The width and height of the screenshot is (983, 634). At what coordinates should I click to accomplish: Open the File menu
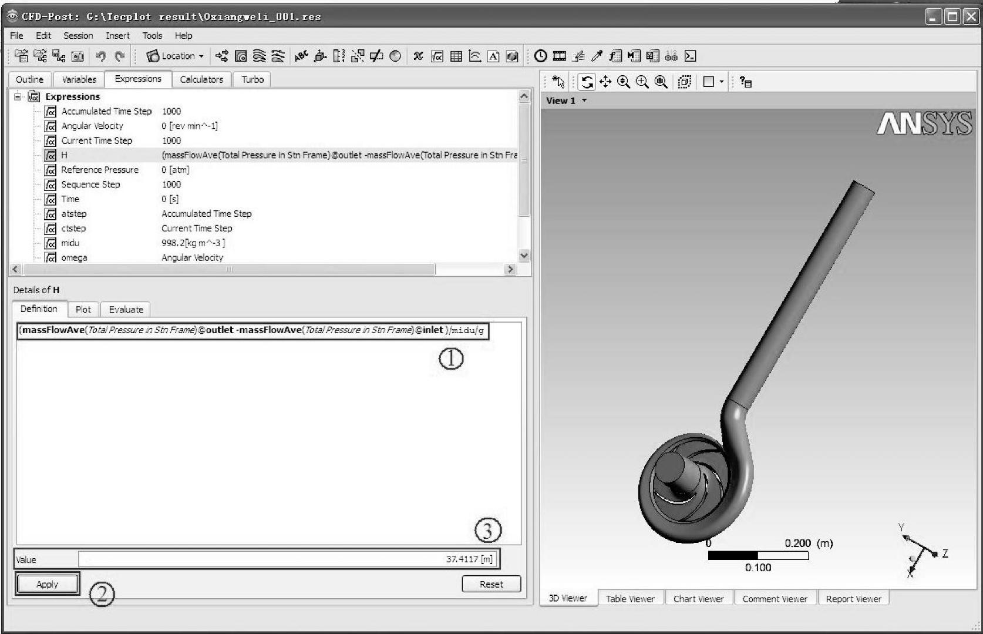point(16,35)
